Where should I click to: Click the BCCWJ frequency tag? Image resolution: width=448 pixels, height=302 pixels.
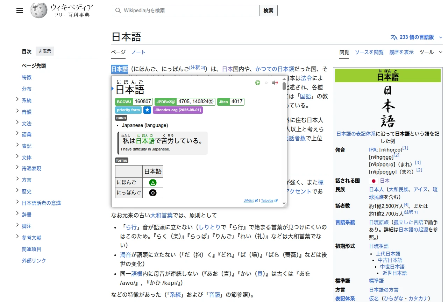(124, 102)
